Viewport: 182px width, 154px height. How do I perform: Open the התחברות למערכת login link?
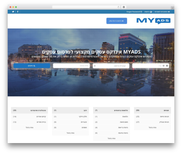(162, 12)
